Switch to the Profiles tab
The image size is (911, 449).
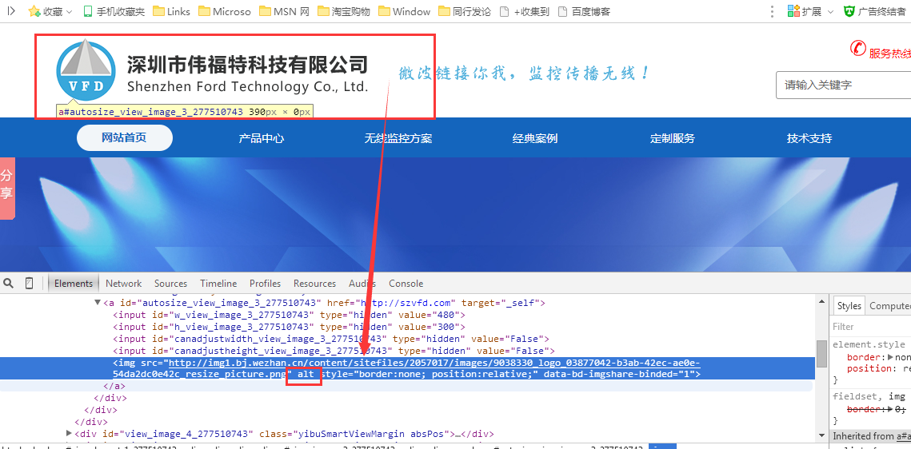265,283
